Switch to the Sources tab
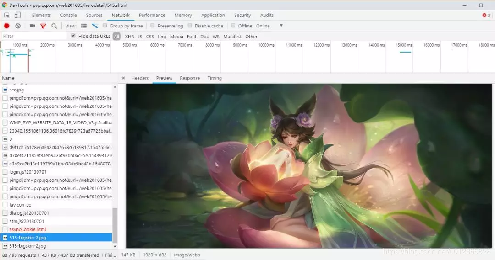This screenshot has height=260, width=495. (x=94, y=15)
